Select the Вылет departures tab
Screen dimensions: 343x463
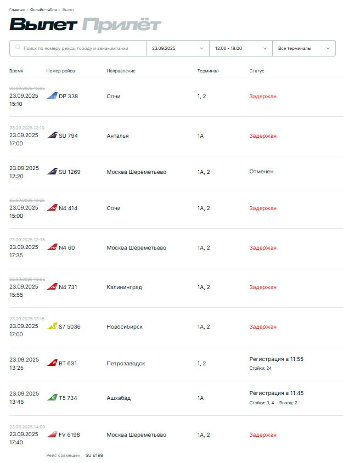pyautogui.click(x=43, y=24)
